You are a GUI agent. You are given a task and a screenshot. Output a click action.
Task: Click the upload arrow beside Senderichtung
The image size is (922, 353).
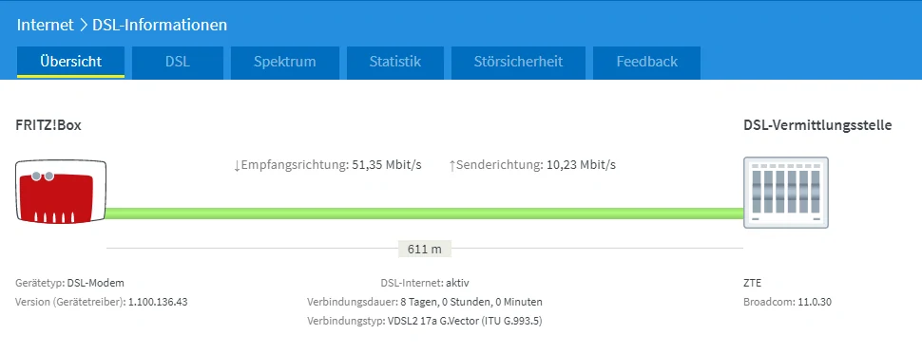(x=452, y=166)
